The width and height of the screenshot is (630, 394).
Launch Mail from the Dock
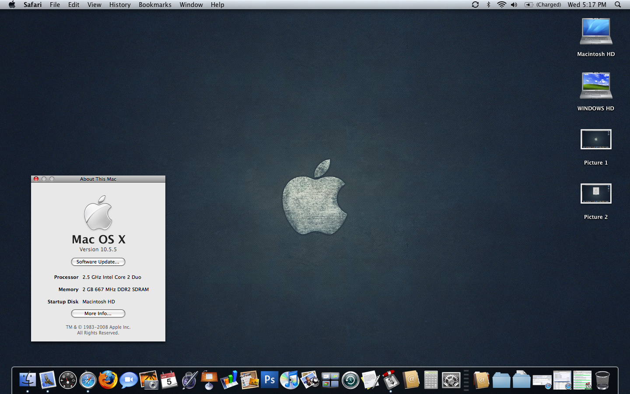click(48, 380)
